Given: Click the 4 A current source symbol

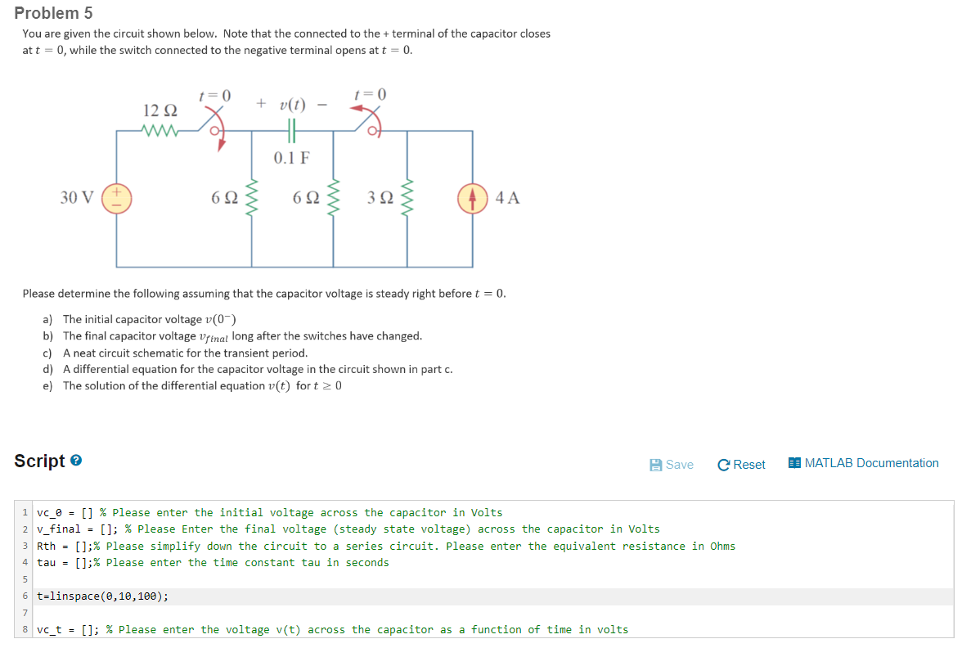Looking at the screenshot, I should (473, 198).
